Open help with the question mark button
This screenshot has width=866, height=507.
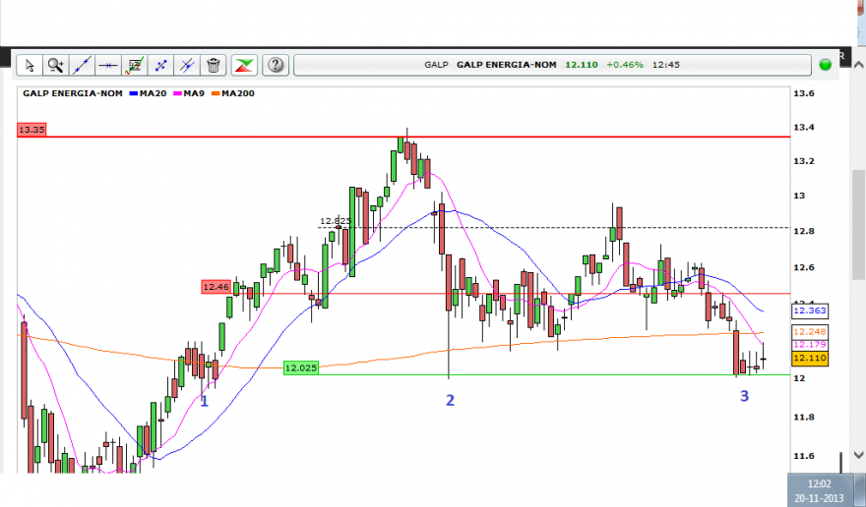pos(276,65)
